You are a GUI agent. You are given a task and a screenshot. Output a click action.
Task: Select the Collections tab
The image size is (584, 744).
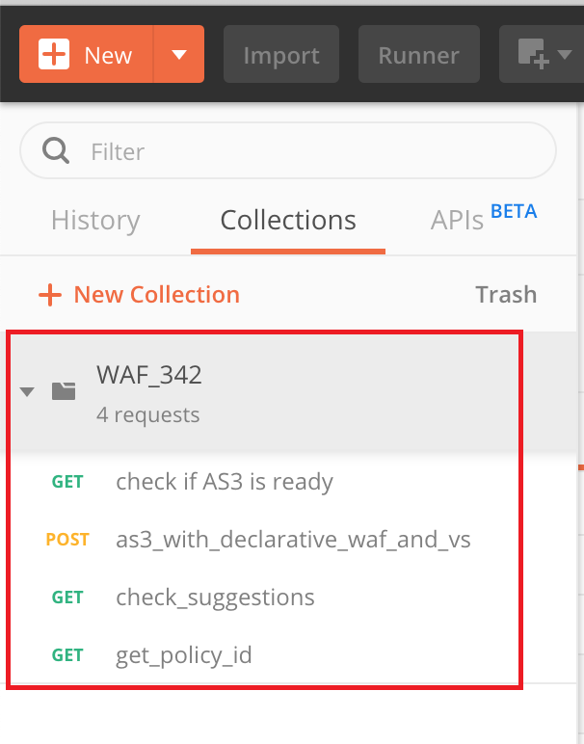[x=288, y=220]
